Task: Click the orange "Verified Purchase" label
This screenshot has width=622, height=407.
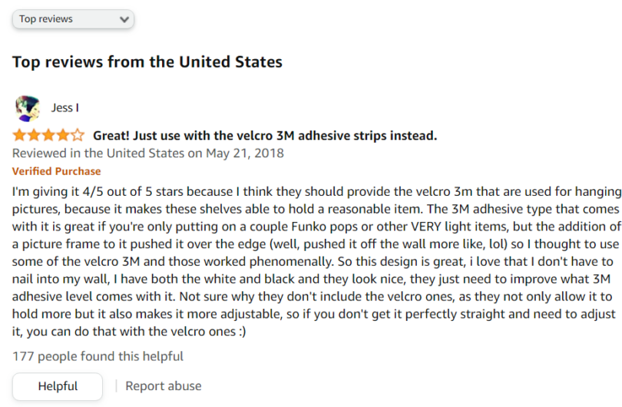Action: point(56,171)
